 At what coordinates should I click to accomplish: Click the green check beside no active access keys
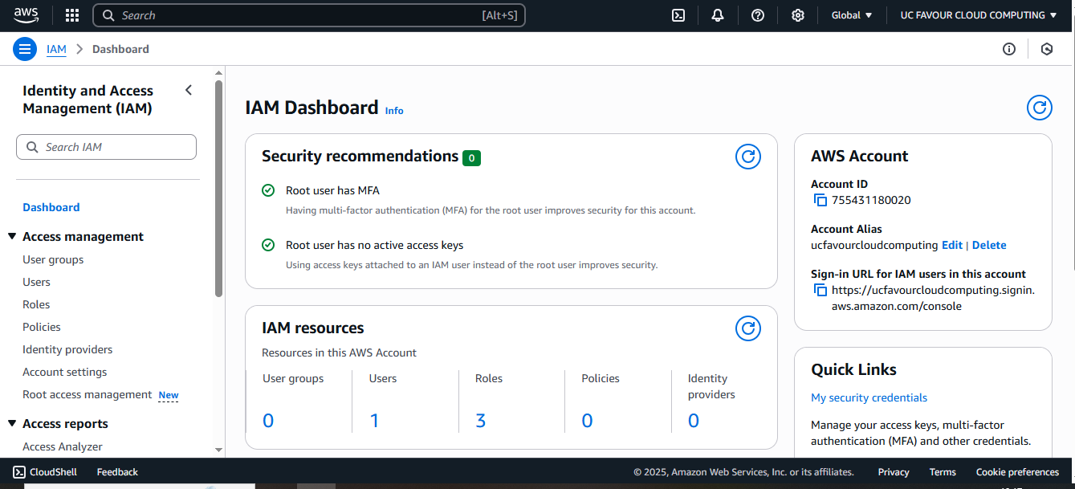(268, 245)
